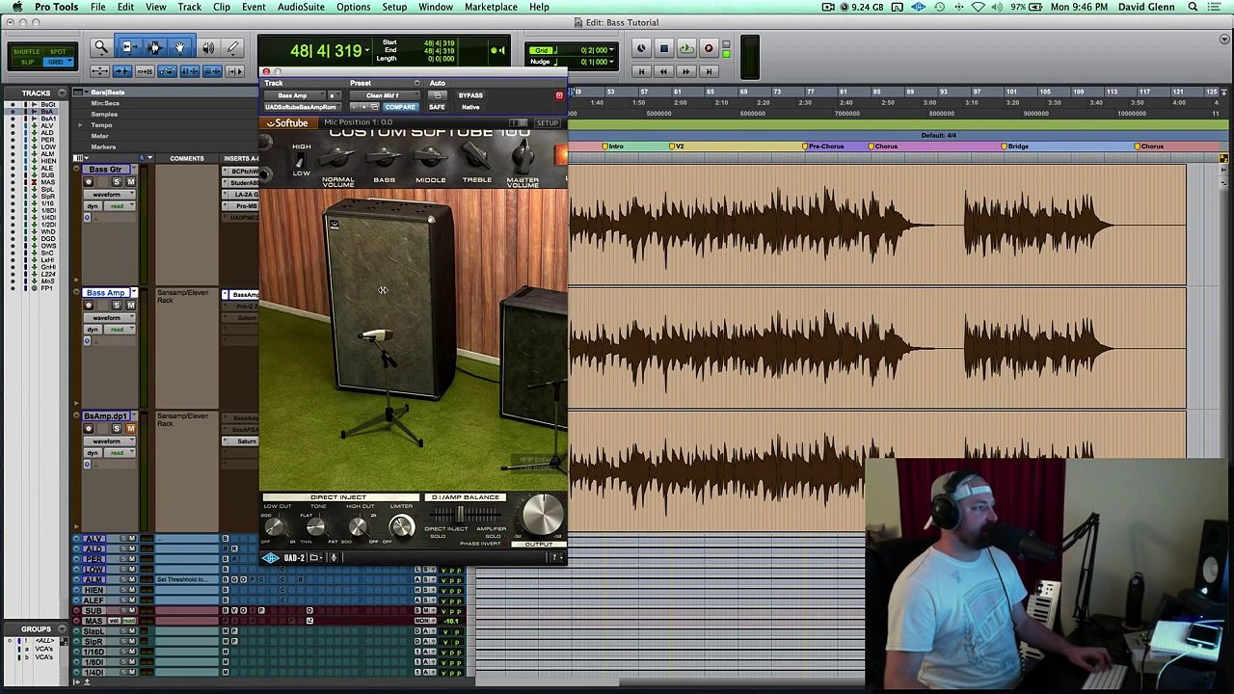Open the AudioSuite menu
1234x694 pixels.
(x=301, y=7)
